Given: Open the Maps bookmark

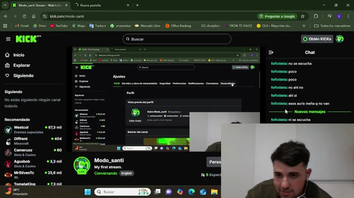Looking at the screenshot, I should [79, 26].
